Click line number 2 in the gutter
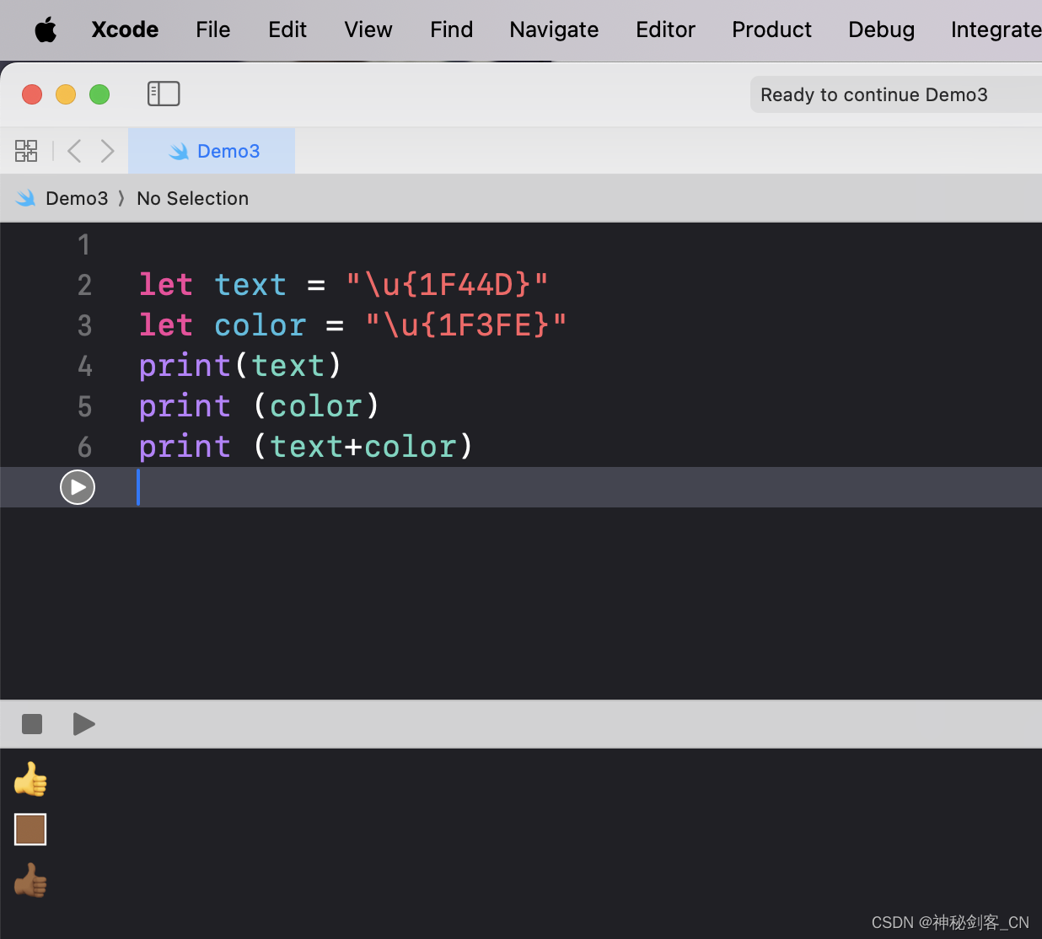 pos(84,285)
